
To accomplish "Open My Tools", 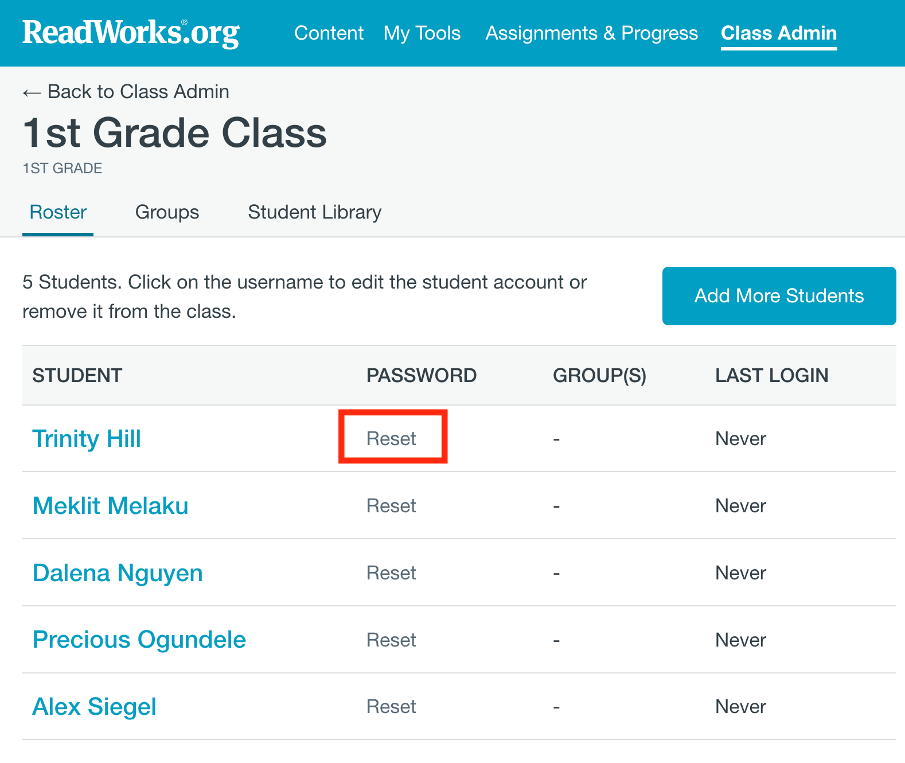I will tap(422, 33).
